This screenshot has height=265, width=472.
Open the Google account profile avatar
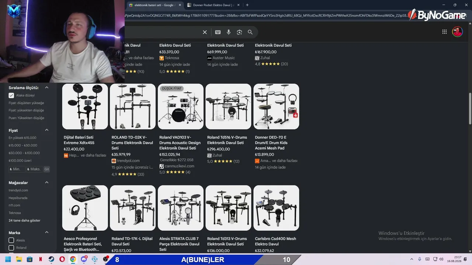457,32
